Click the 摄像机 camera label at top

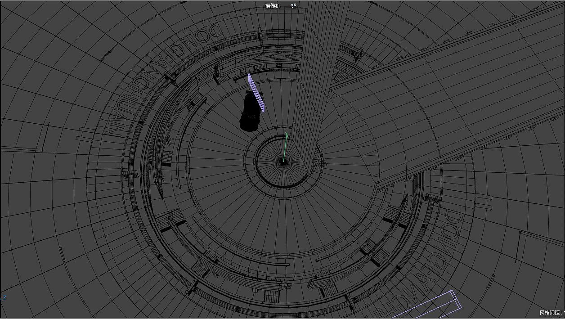click(x=273, y=6)
